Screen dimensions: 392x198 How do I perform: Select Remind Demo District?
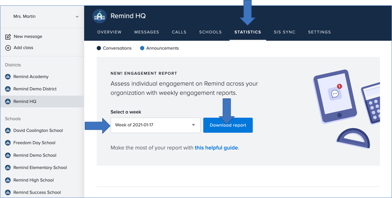click(x=35, y=89)
